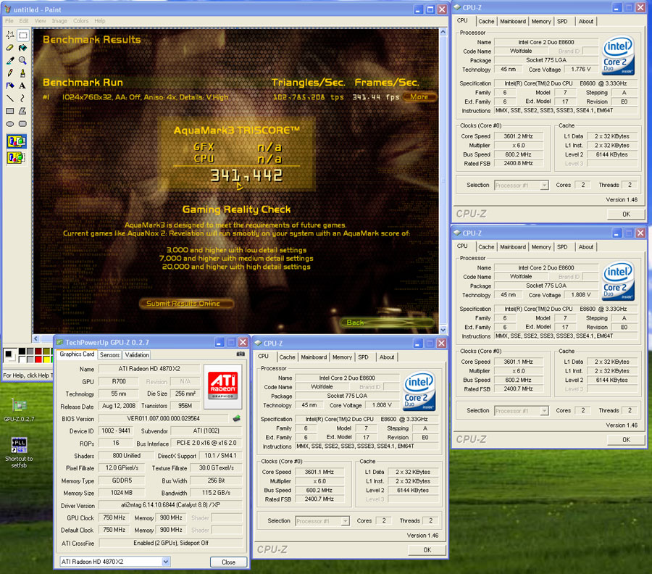The image size is (652, 574).
Task: Open the GPU-Z graphics card selector dropdown
Action: point(165,562)
